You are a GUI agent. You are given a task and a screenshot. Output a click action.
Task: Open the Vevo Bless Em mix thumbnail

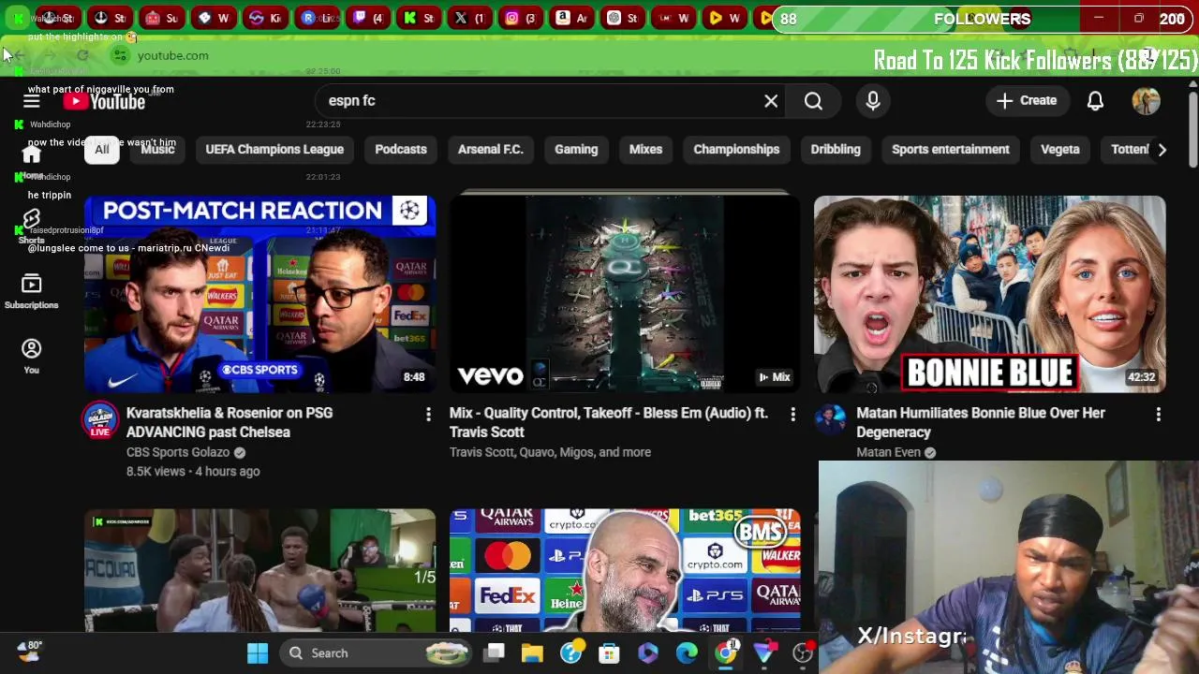coord(625,294)
